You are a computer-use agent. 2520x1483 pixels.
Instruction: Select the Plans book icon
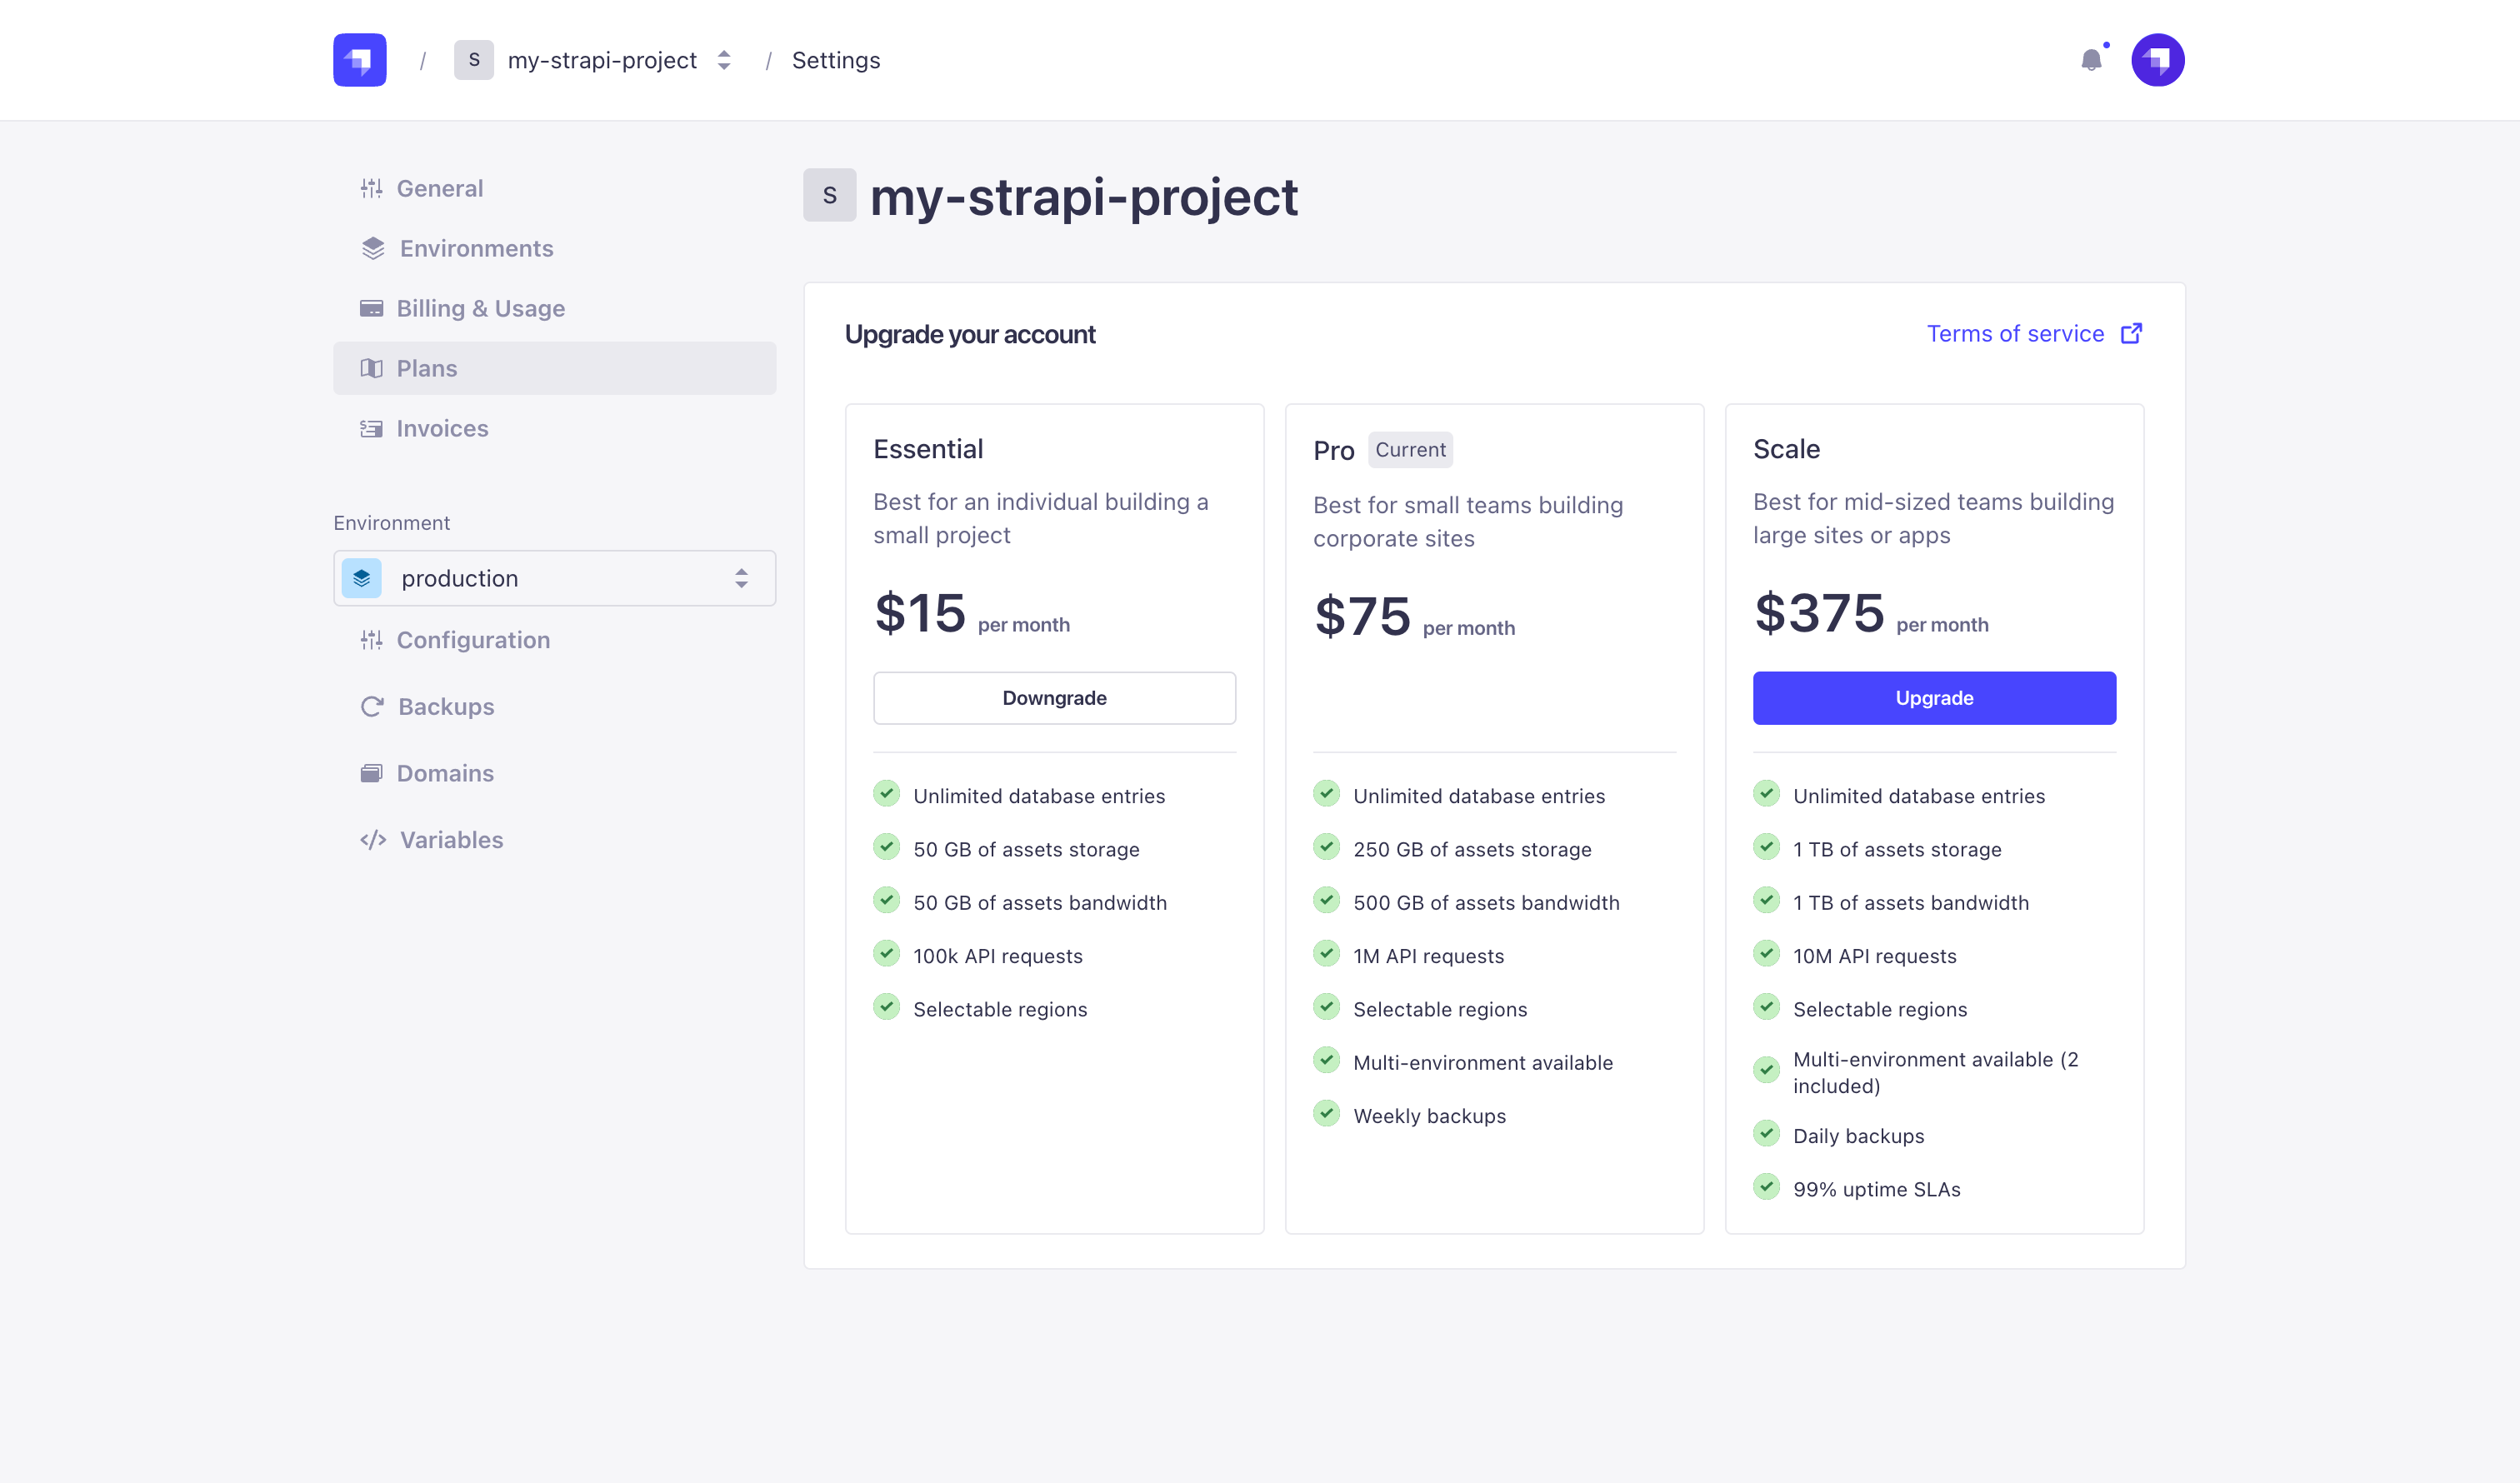click(x=372, y=368)
